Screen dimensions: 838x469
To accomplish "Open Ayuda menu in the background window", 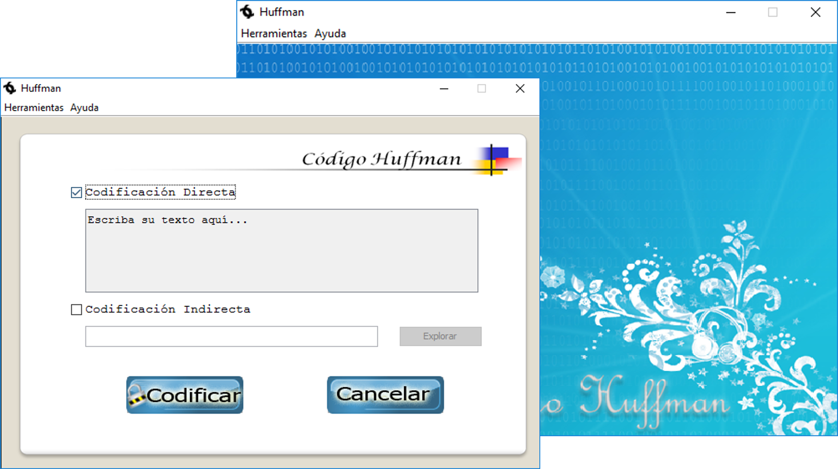I will [330, 34].
